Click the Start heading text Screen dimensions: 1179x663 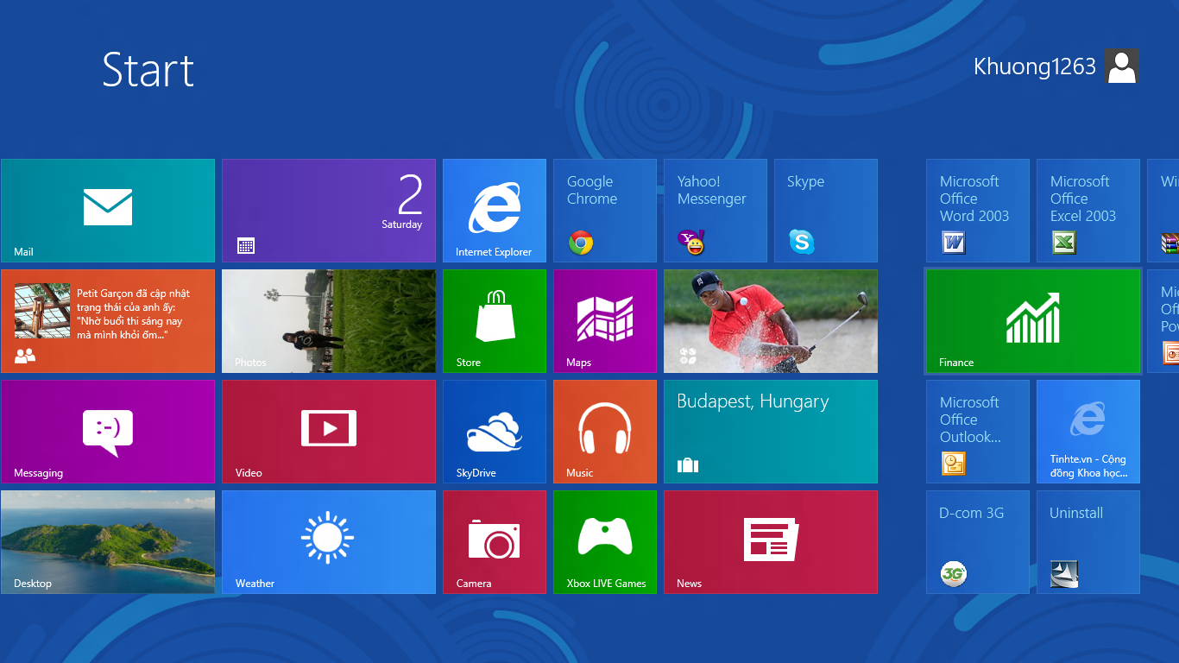coord(148,70)
